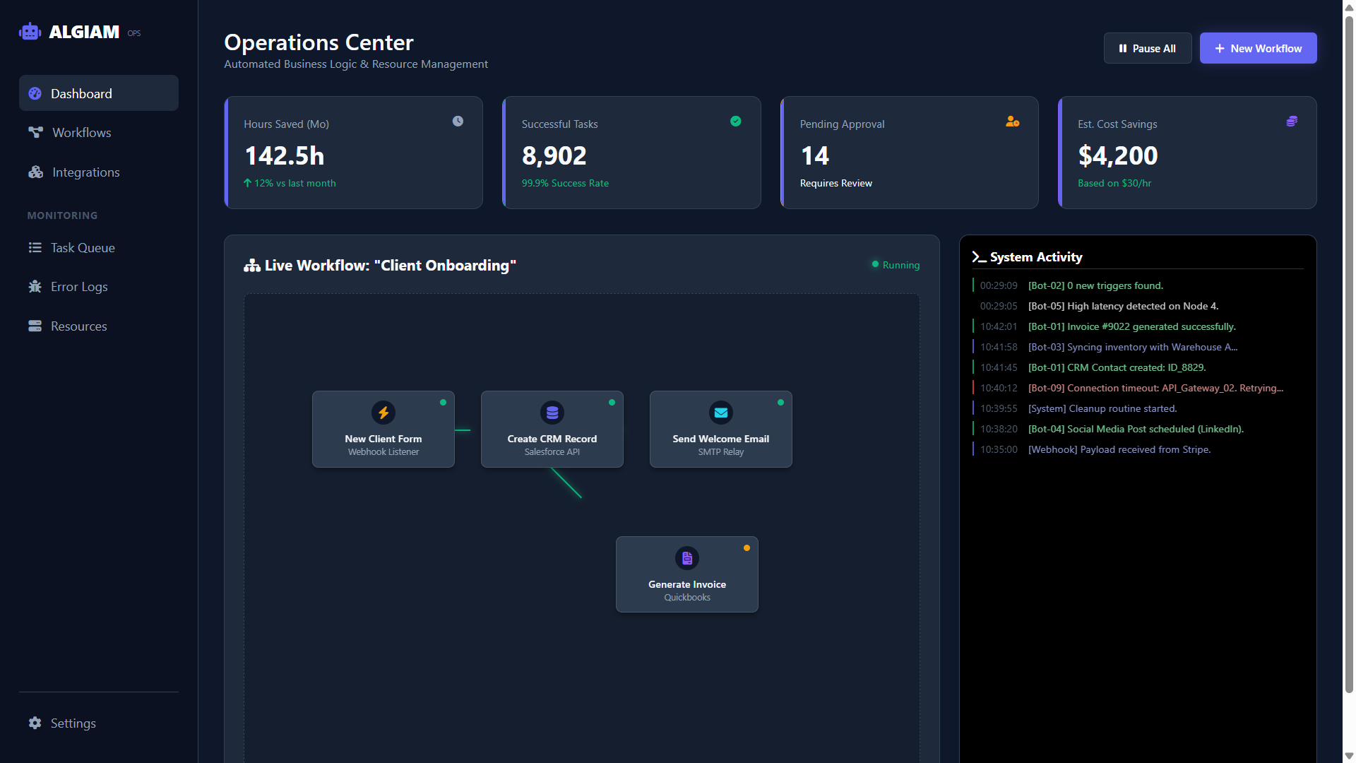Toggle the green status dot on New Client Form

(x=444, y=402)
